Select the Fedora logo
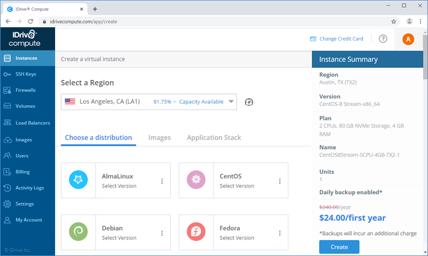The image size is (428, 256). pyautogui.click(x=196, y=232)
